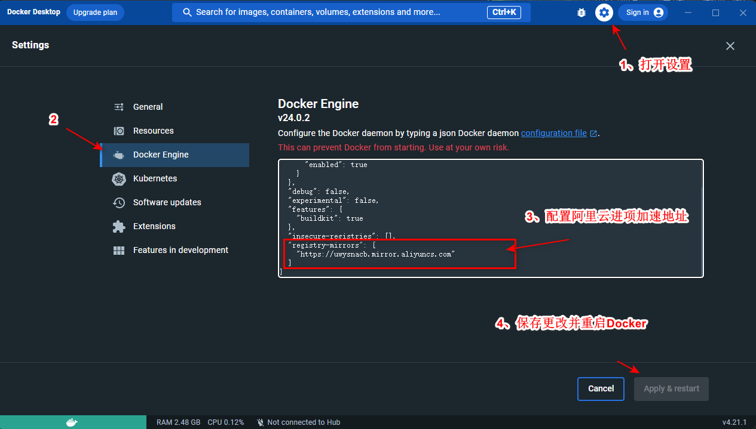Open the Extensions settings tab
The width and height of the screenshot is (756, 429).
175,226
